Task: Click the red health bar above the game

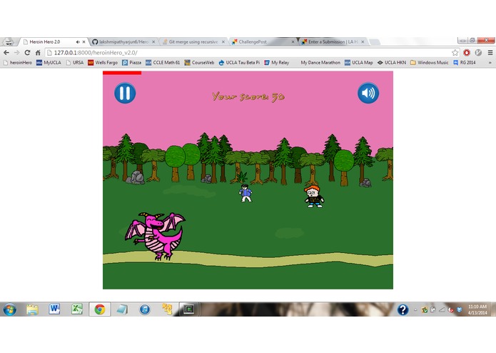Action: pos(122,73)
